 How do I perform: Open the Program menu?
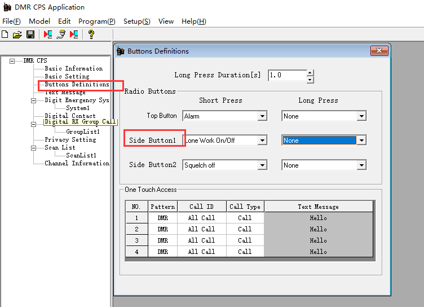coord(96,21)
